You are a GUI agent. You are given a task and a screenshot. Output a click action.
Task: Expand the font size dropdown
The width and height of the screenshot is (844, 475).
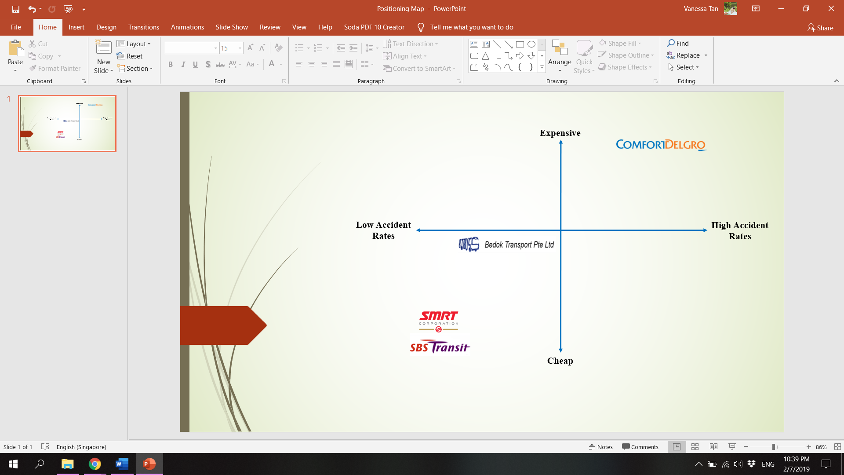coord(240,48)
